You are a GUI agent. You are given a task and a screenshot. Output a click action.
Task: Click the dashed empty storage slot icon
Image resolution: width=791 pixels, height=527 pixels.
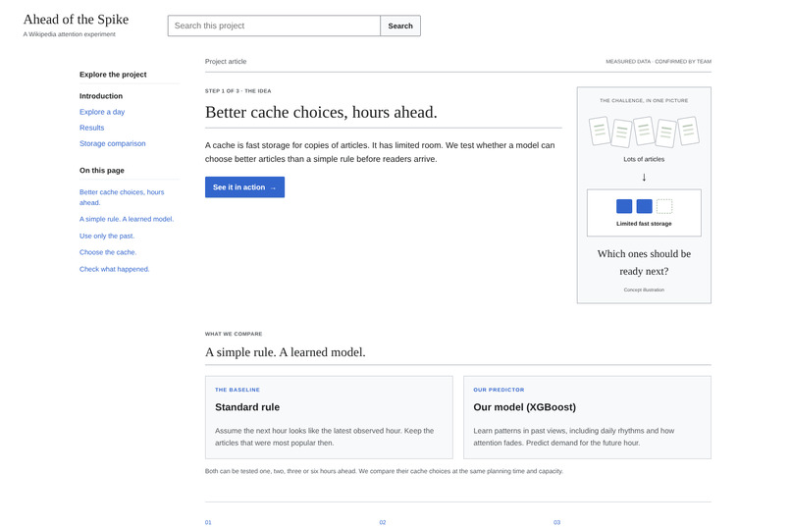(x=664, y=206)
